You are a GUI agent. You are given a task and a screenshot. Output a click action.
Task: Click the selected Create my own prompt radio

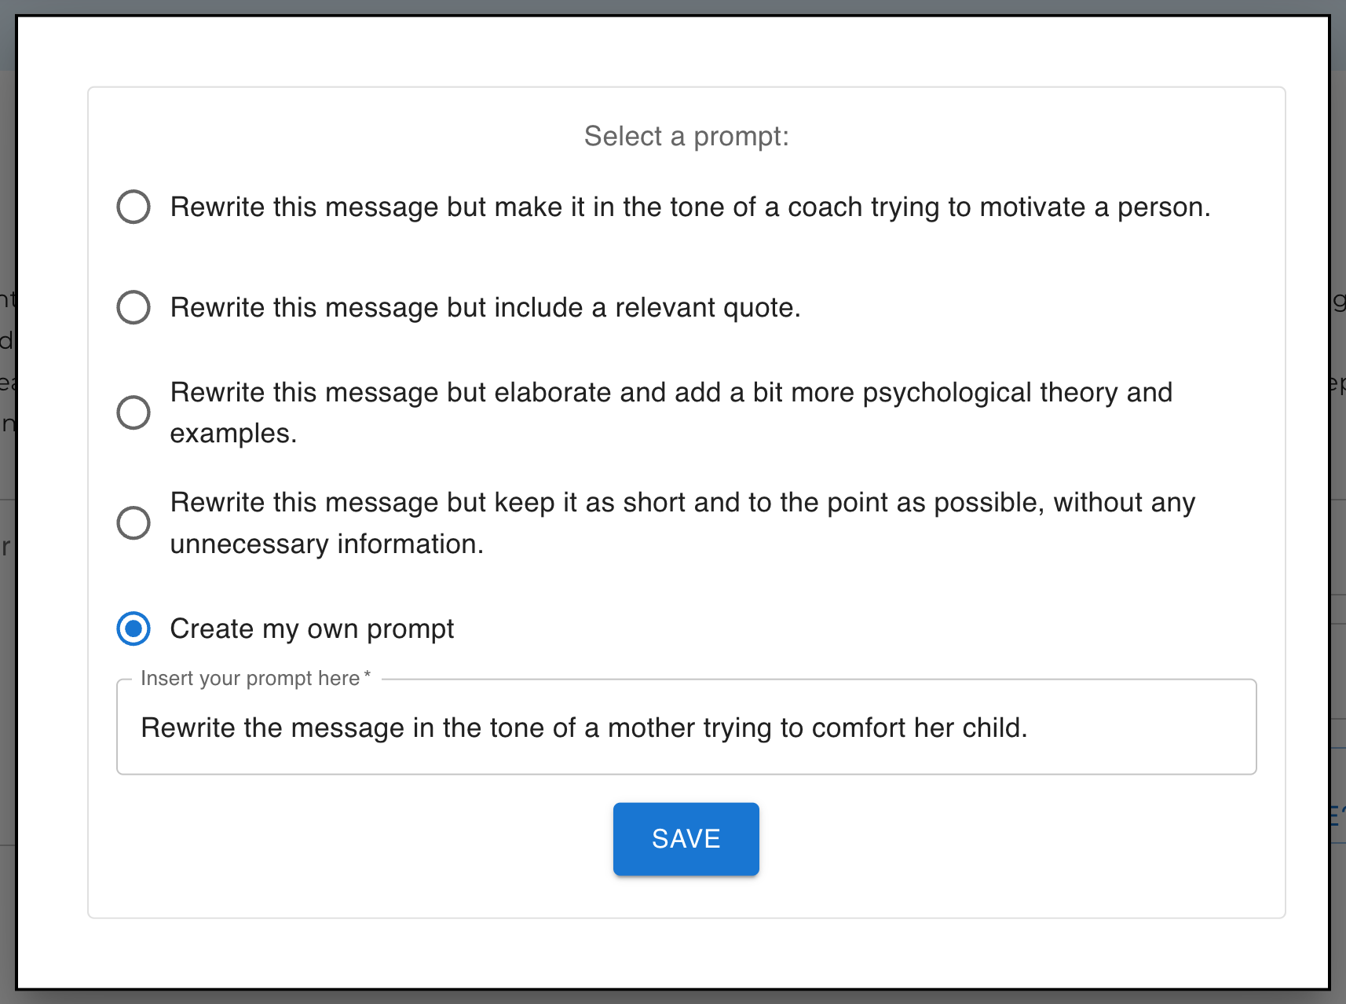tap(134, 628)
